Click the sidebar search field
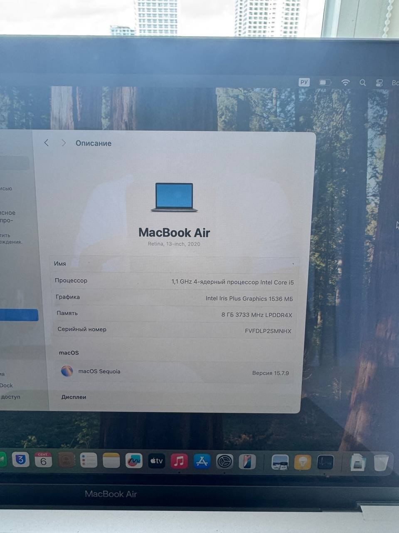399x533 pixels. [14, 163]
